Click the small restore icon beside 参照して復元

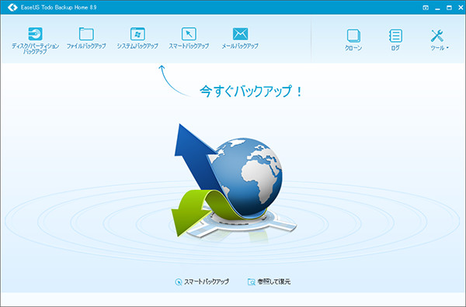pyautogui.click(x=252, y=281)
